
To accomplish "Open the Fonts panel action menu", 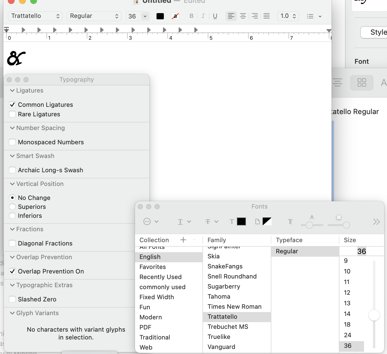I will tap(151, 222).
